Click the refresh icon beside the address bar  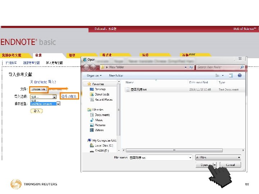191,67
